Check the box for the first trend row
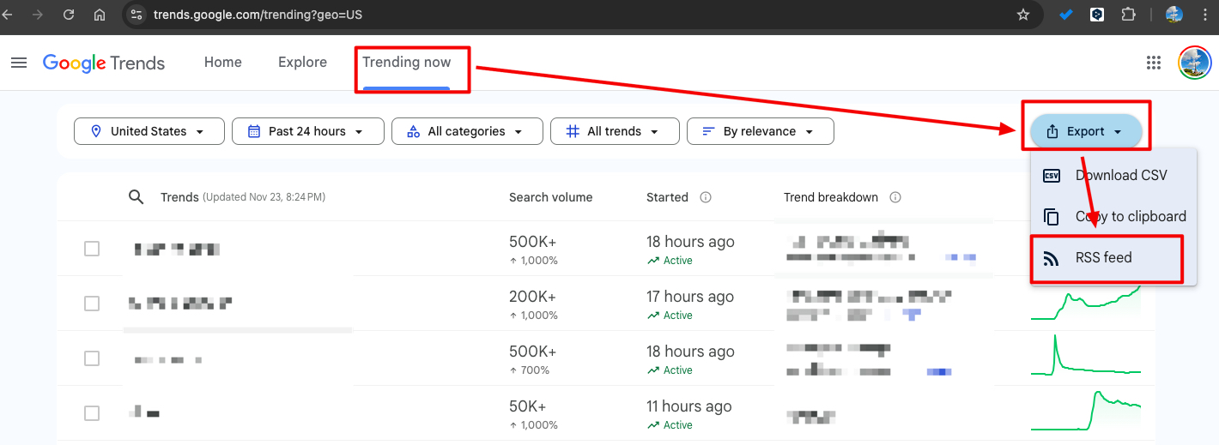 tap(92, 249)
